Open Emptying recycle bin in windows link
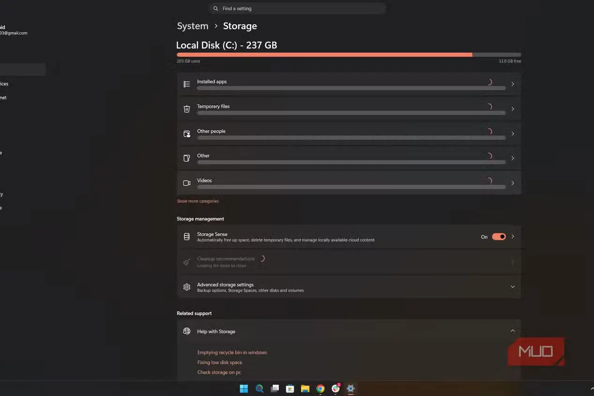594x396 pixels. [232, 352]
